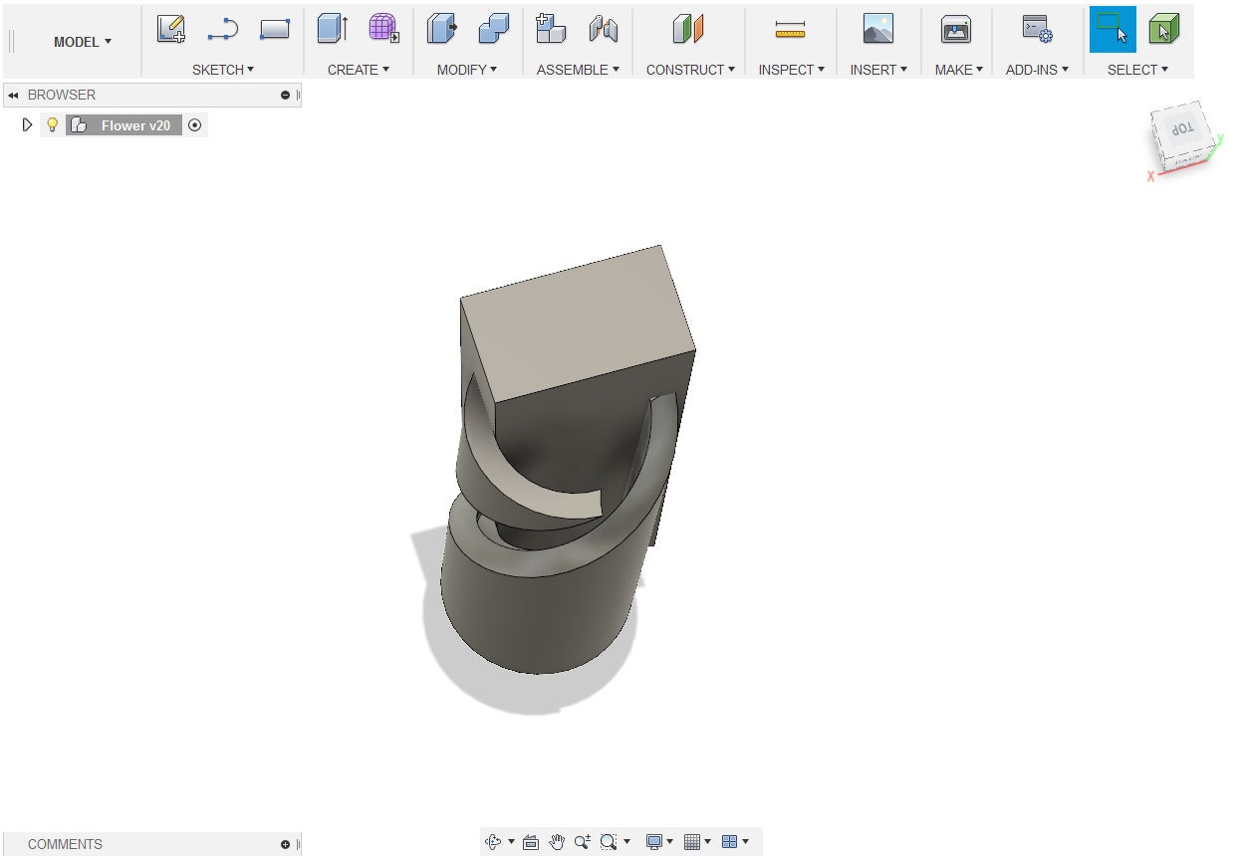This screenshot has height=856, width=1244.
Task: Open the CONSTRUCT menu
Action: pos(689,70)
